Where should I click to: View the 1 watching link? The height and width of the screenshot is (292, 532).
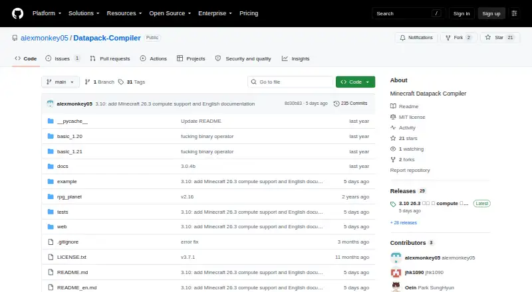coord(407,149)
